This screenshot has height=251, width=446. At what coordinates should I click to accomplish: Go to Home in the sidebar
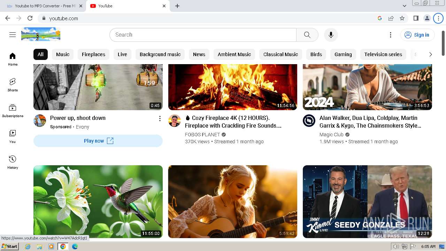[x=13, y=59]
